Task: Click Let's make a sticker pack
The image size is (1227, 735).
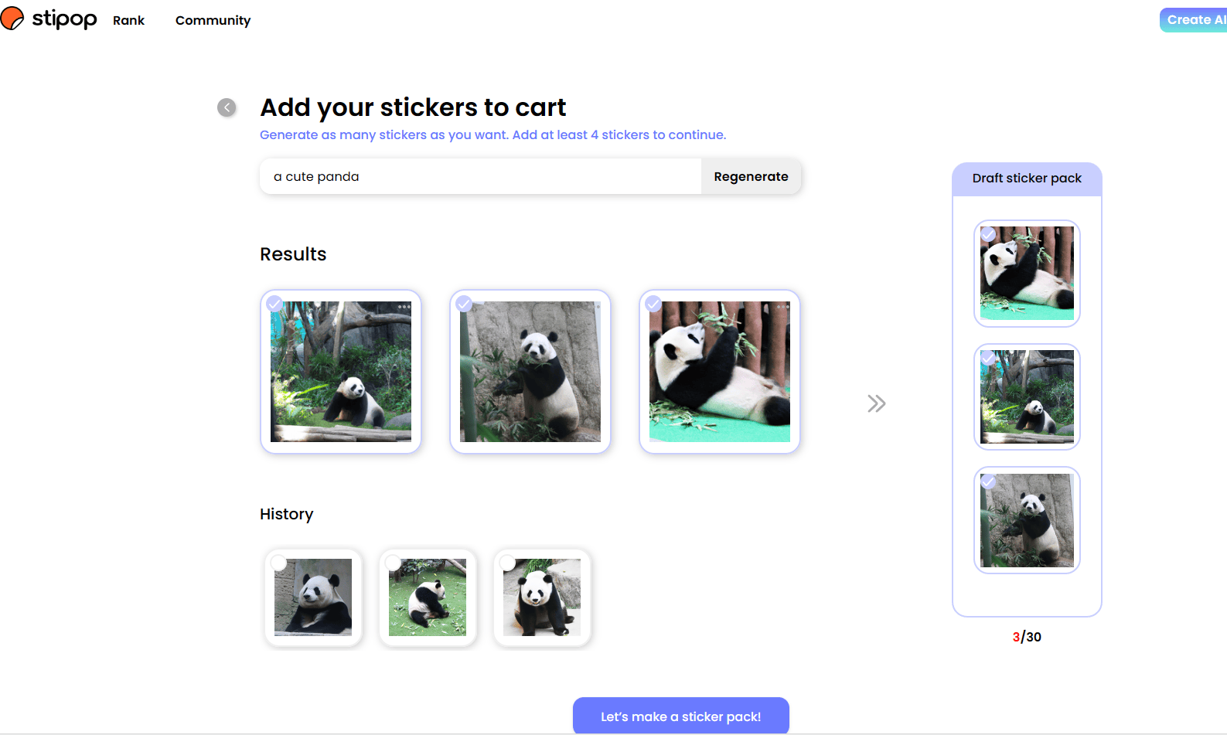Action: 680,716
